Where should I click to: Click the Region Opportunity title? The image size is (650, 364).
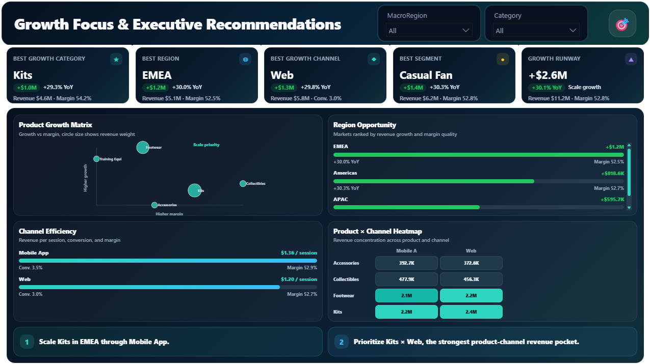point(365,125)
